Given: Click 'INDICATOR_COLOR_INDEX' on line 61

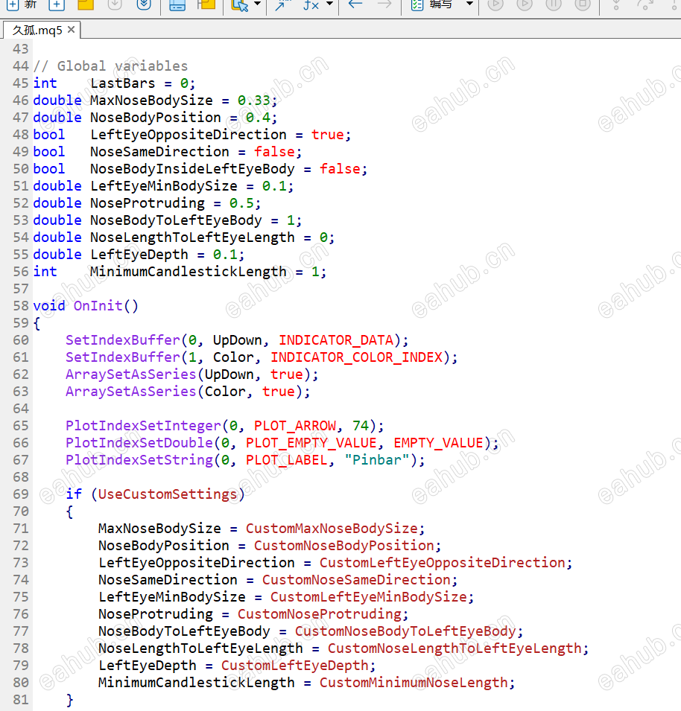Looking at the screenshot, I should [356, 357].
